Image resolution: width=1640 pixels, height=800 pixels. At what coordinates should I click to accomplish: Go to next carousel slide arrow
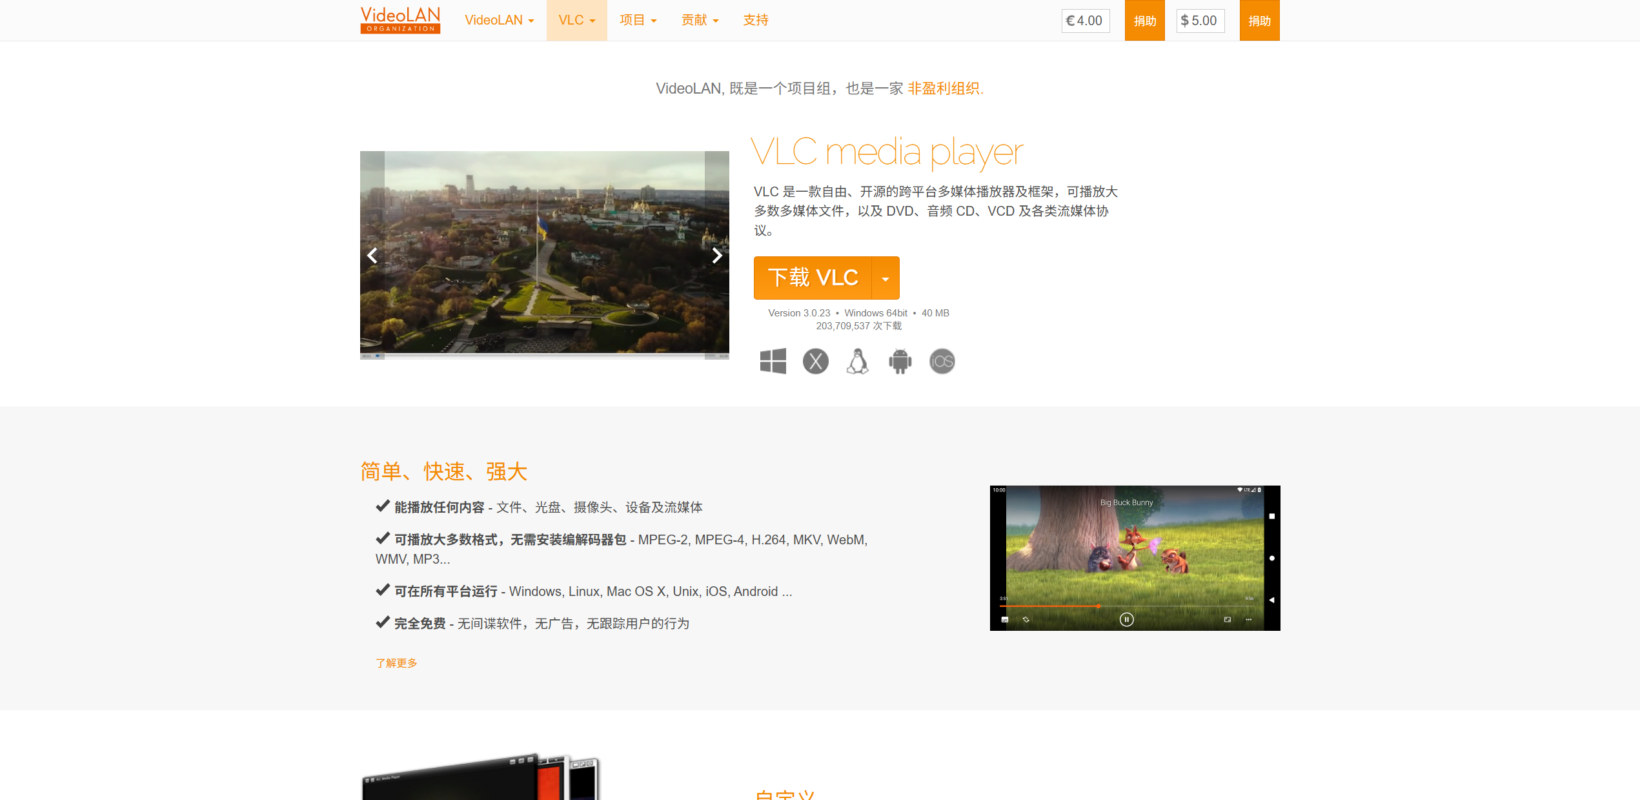[x=716, y=256]
